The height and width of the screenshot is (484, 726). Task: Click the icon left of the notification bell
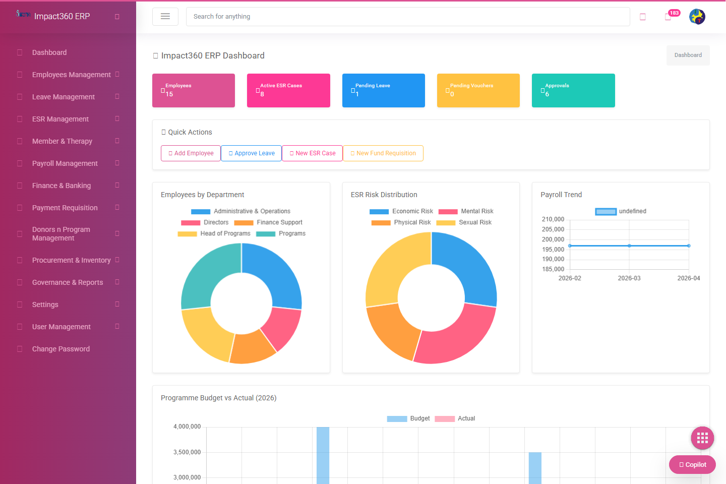[643, 17]
